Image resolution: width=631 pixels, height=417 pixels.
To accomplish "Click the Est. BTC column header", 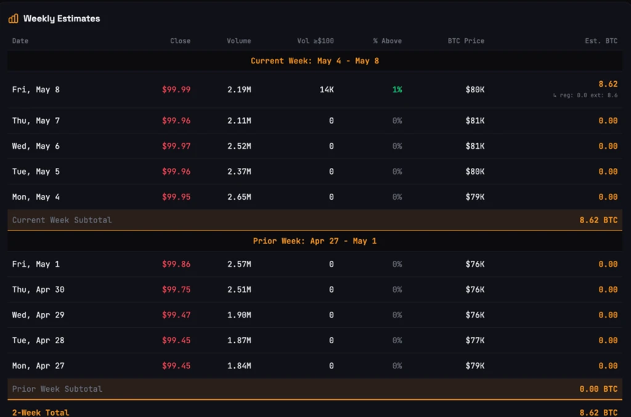I will click(x=601, y=41).
